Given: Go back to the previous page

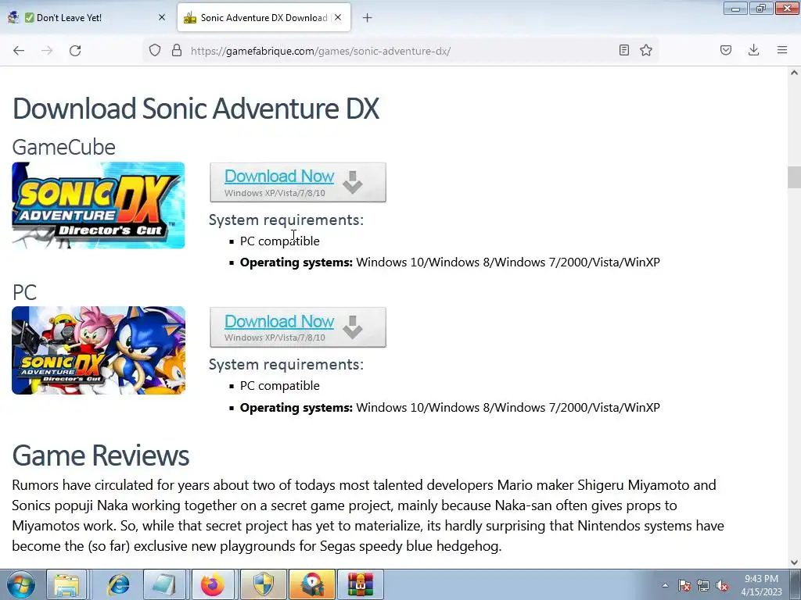Looking at the screenshot, I should (x=19, y=51).
